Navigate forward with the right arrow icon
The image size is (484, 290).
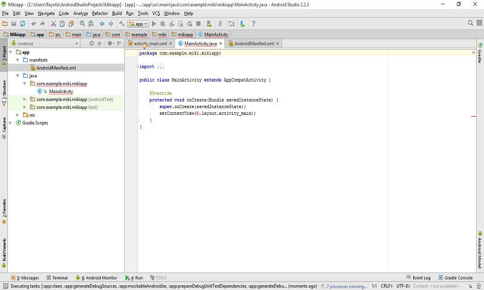point(111,24)
